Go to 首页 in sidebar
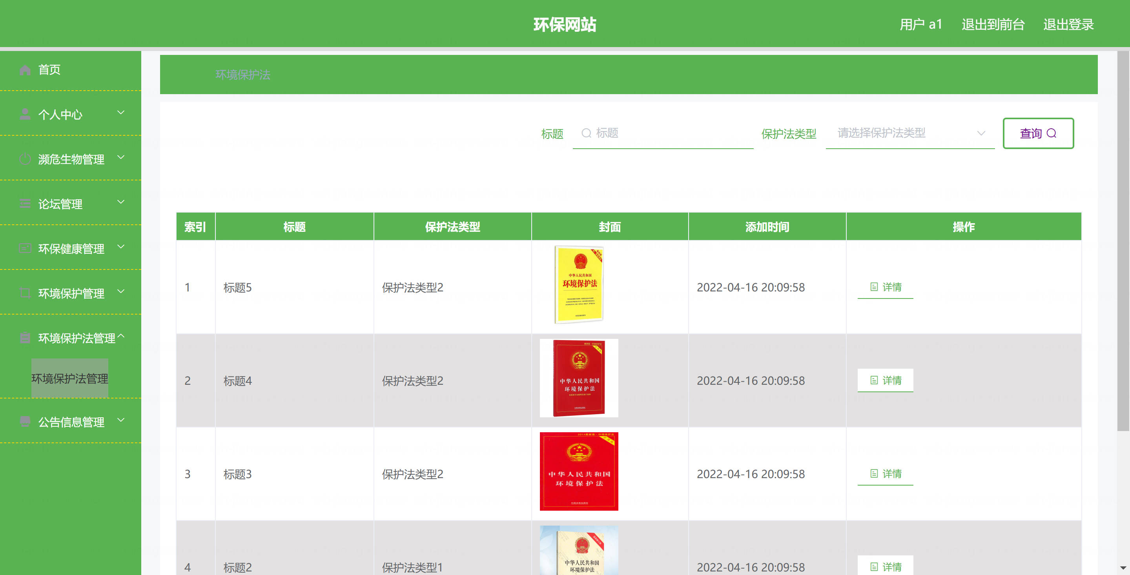Viewport: 1130px width, 575px height. (x=71, y=70)
